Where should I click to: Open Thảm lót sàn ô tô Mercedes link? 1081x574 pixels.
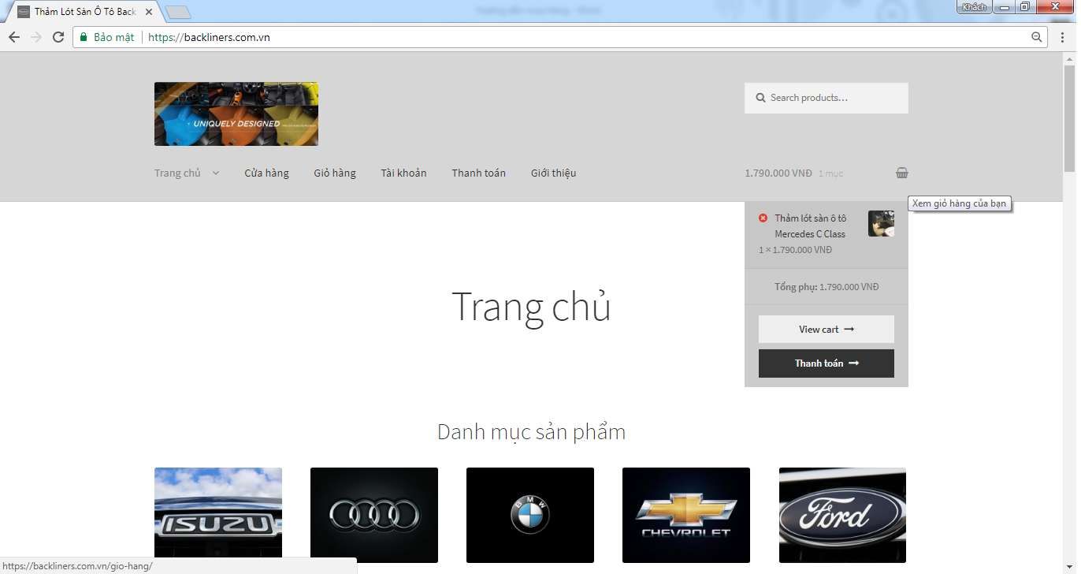point(810,226)
